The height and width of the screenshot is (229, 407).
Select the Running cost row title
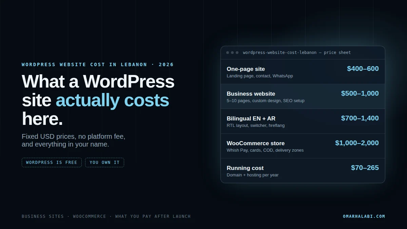tap(245, 168)
